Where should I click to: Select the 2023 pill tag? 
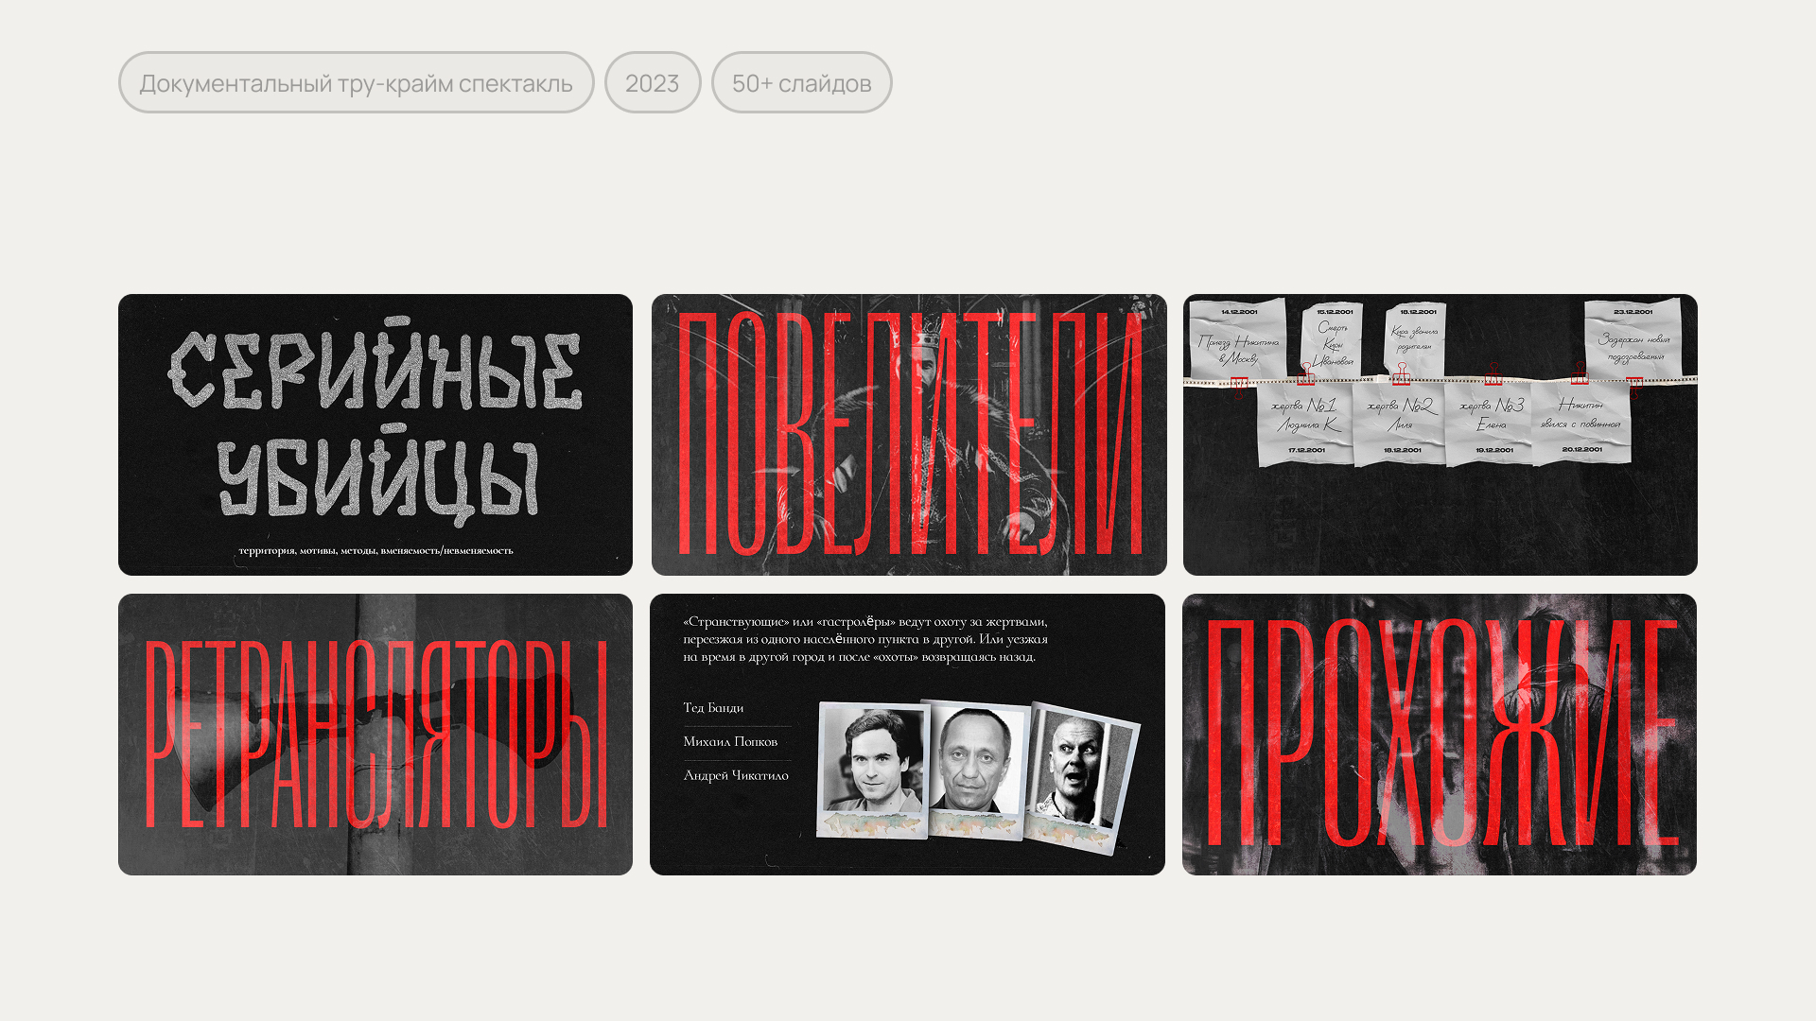click(653, 83)
